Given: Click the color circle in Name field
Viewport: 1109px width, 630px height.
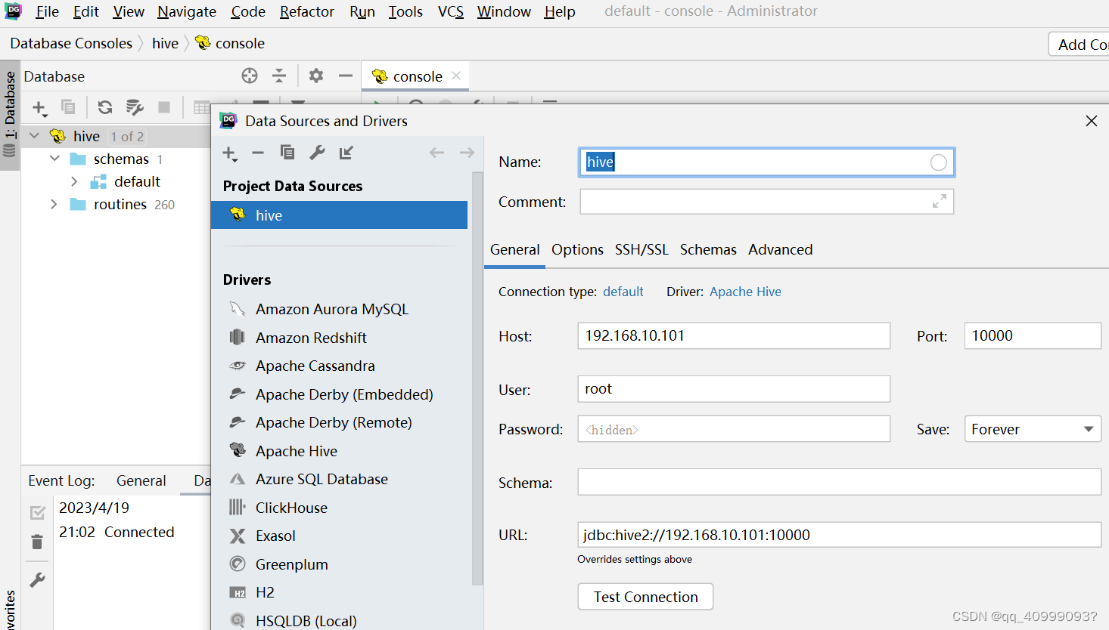Looking at the screenshot, I should [x=939, y=162].
